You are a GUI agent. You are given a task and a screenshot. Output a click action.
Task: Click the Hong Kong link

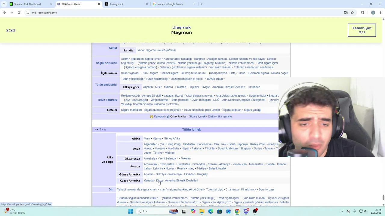(x=174, y=144)
